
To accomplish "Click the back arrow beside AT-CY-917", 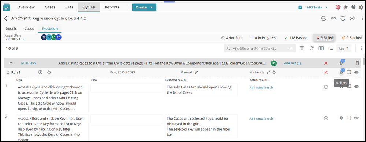I will pyautogui.click(x=6, y=18).
